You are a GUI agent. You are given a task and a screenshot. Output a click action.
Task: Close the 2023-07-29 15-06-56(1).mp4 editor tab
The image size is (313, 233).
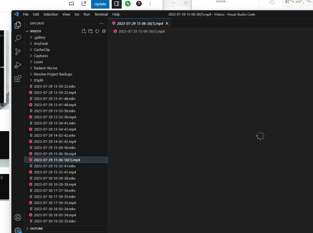click(167, 24)
